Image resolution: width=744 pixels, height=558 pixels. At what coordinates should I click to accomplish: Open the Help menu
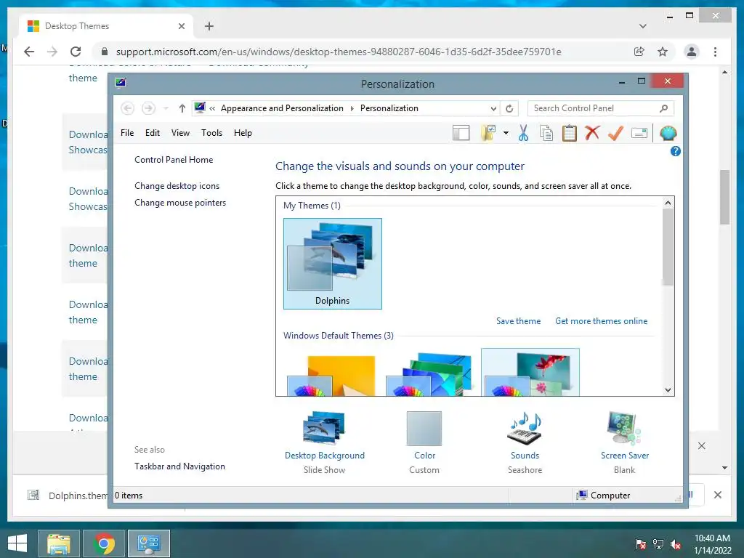click(243, 133)
